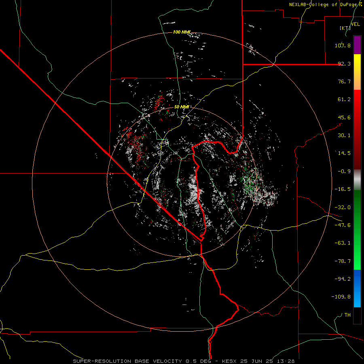Click the 61.2 velocity scale value

344,99
